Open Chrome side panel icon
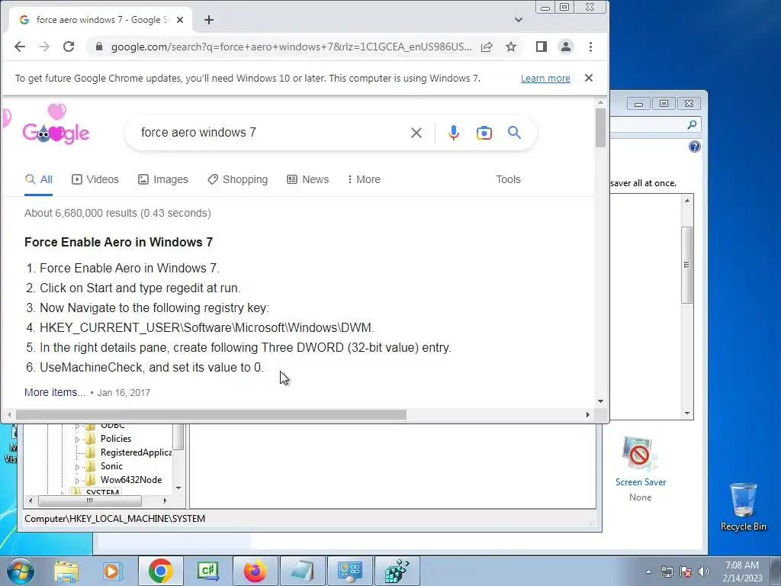This screenshot has height=586, width=781. (542, 47)
